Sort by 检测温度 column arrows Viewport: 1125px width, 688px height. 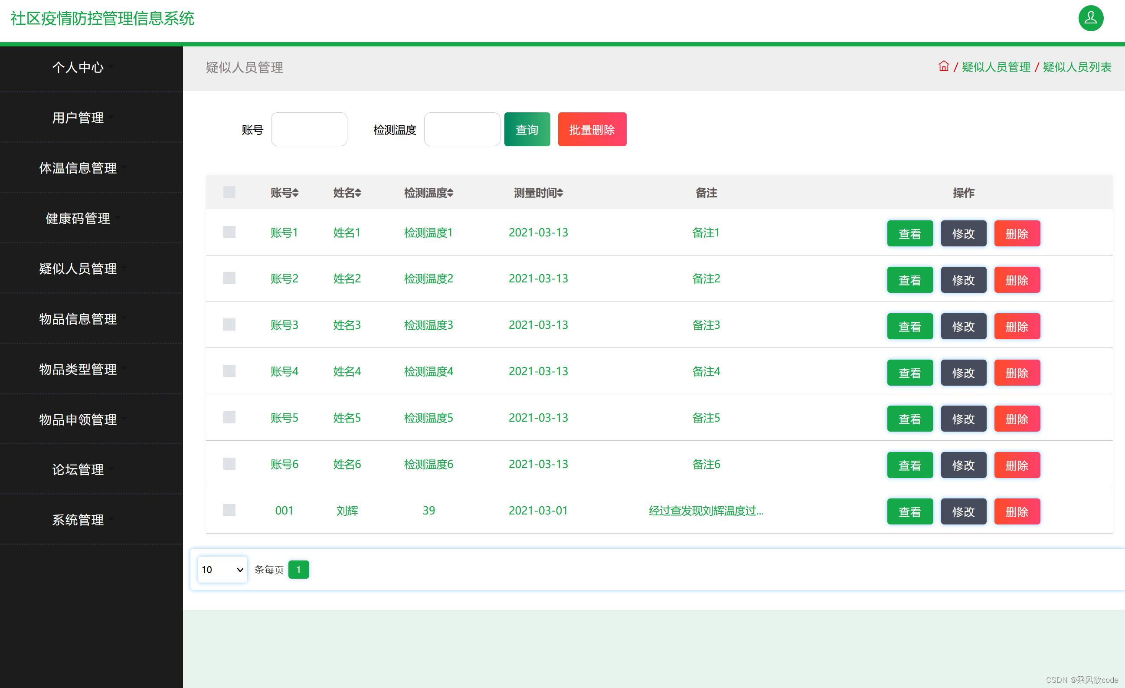coord(450,193)
